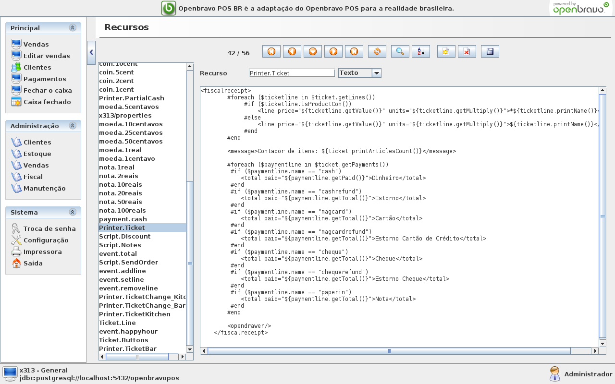Go to the next record button
This screenshot has width=615, height=384.
333,51
